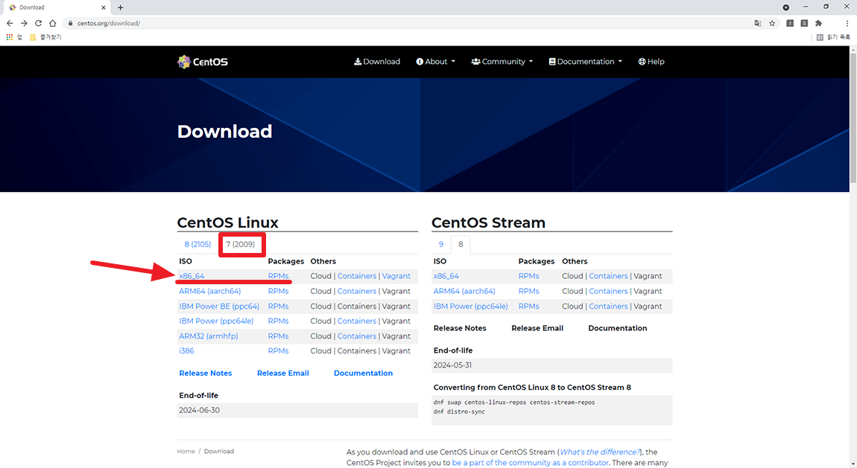Expand the About dropdown menu

pyautogui.click(x=436, y=62)
